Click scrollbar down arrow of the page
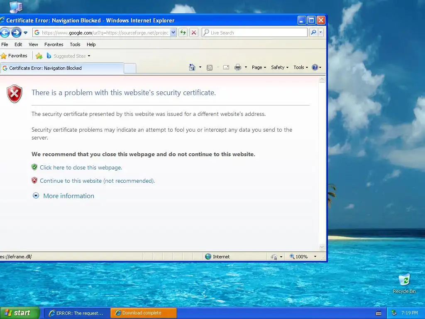 322,247
